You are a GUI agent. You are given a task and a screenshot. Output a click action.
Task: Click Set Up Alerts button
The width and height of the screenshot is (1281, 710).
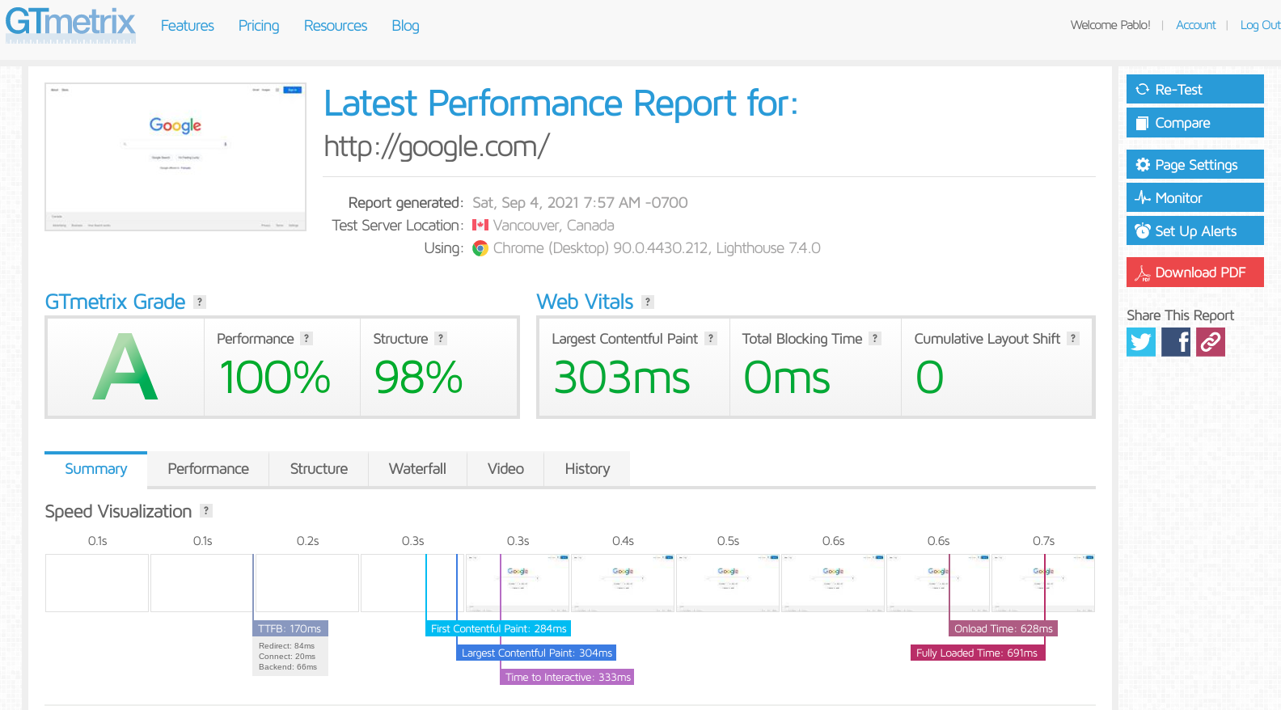[x=1194, y=231]
